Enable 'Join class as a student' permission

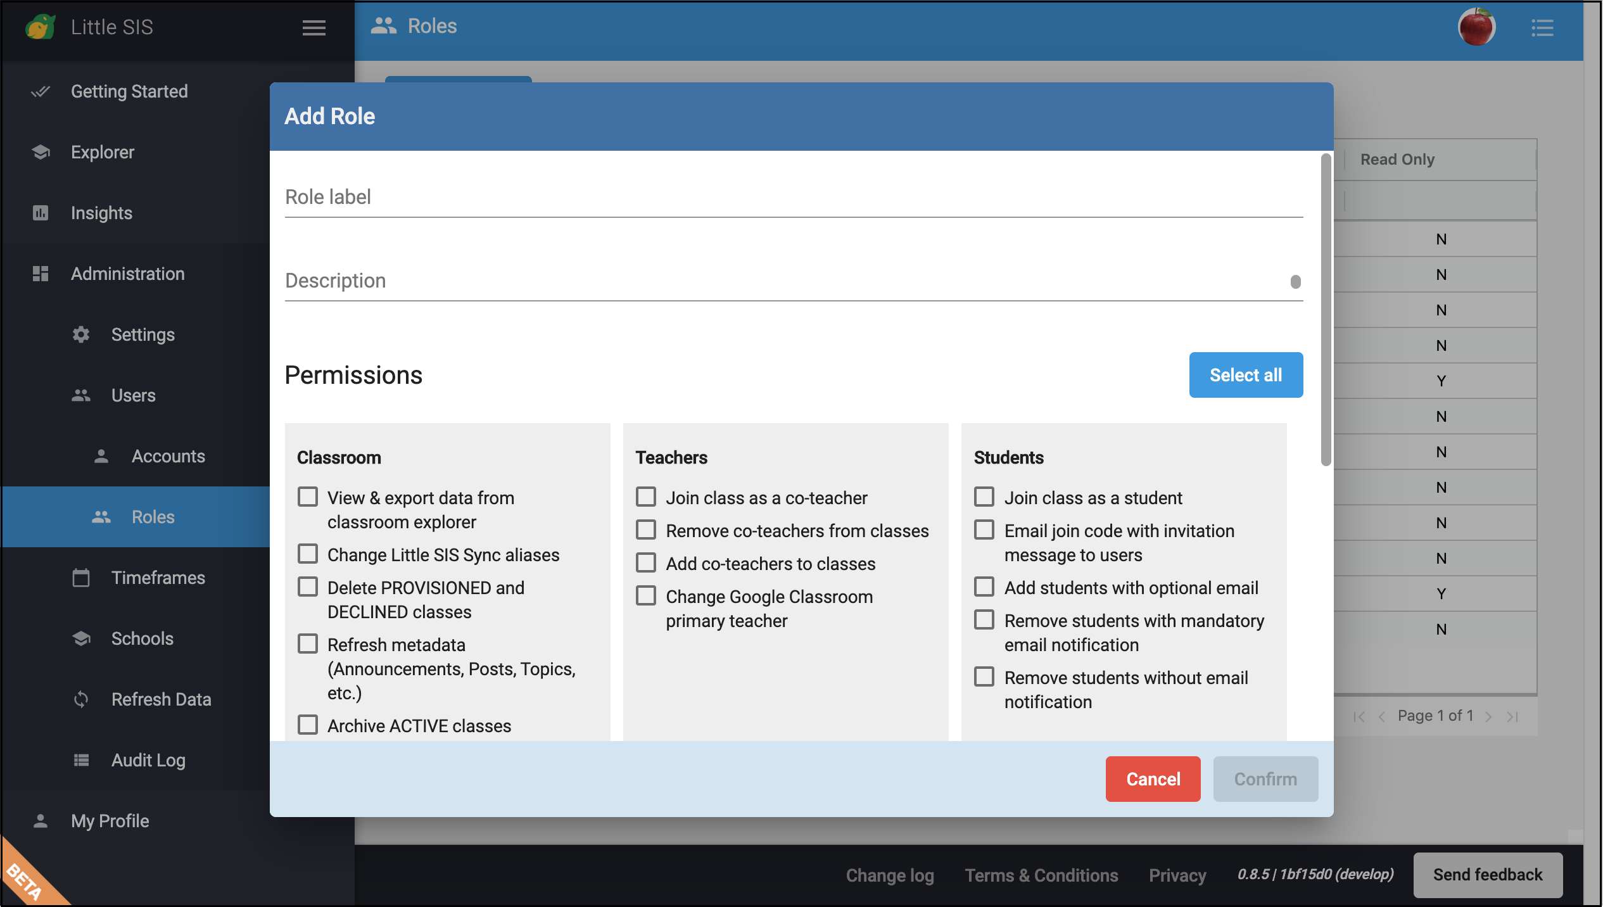pyautogui.click(x=984, y=497)
